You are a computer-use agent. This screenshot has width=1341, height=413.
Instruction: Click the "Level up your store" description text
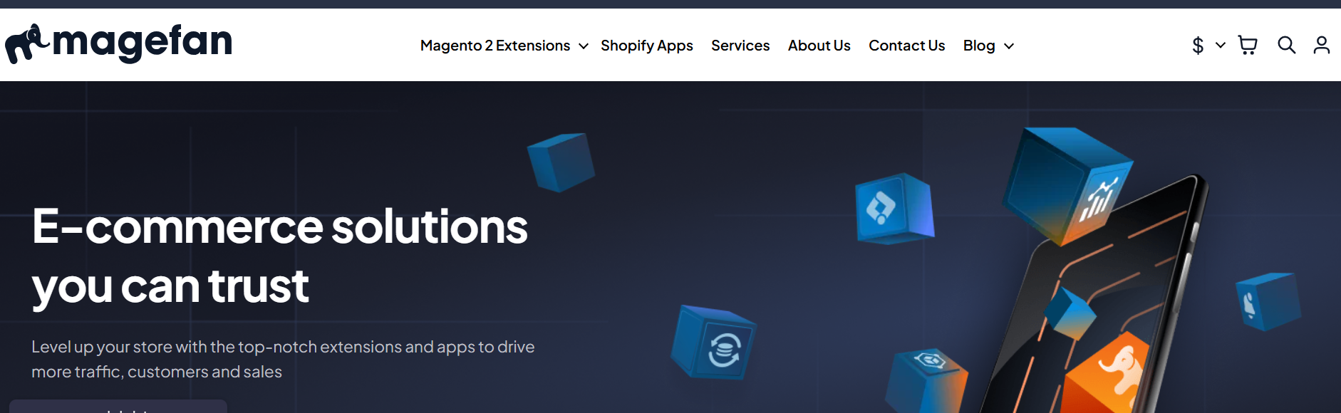pos(283,359)
